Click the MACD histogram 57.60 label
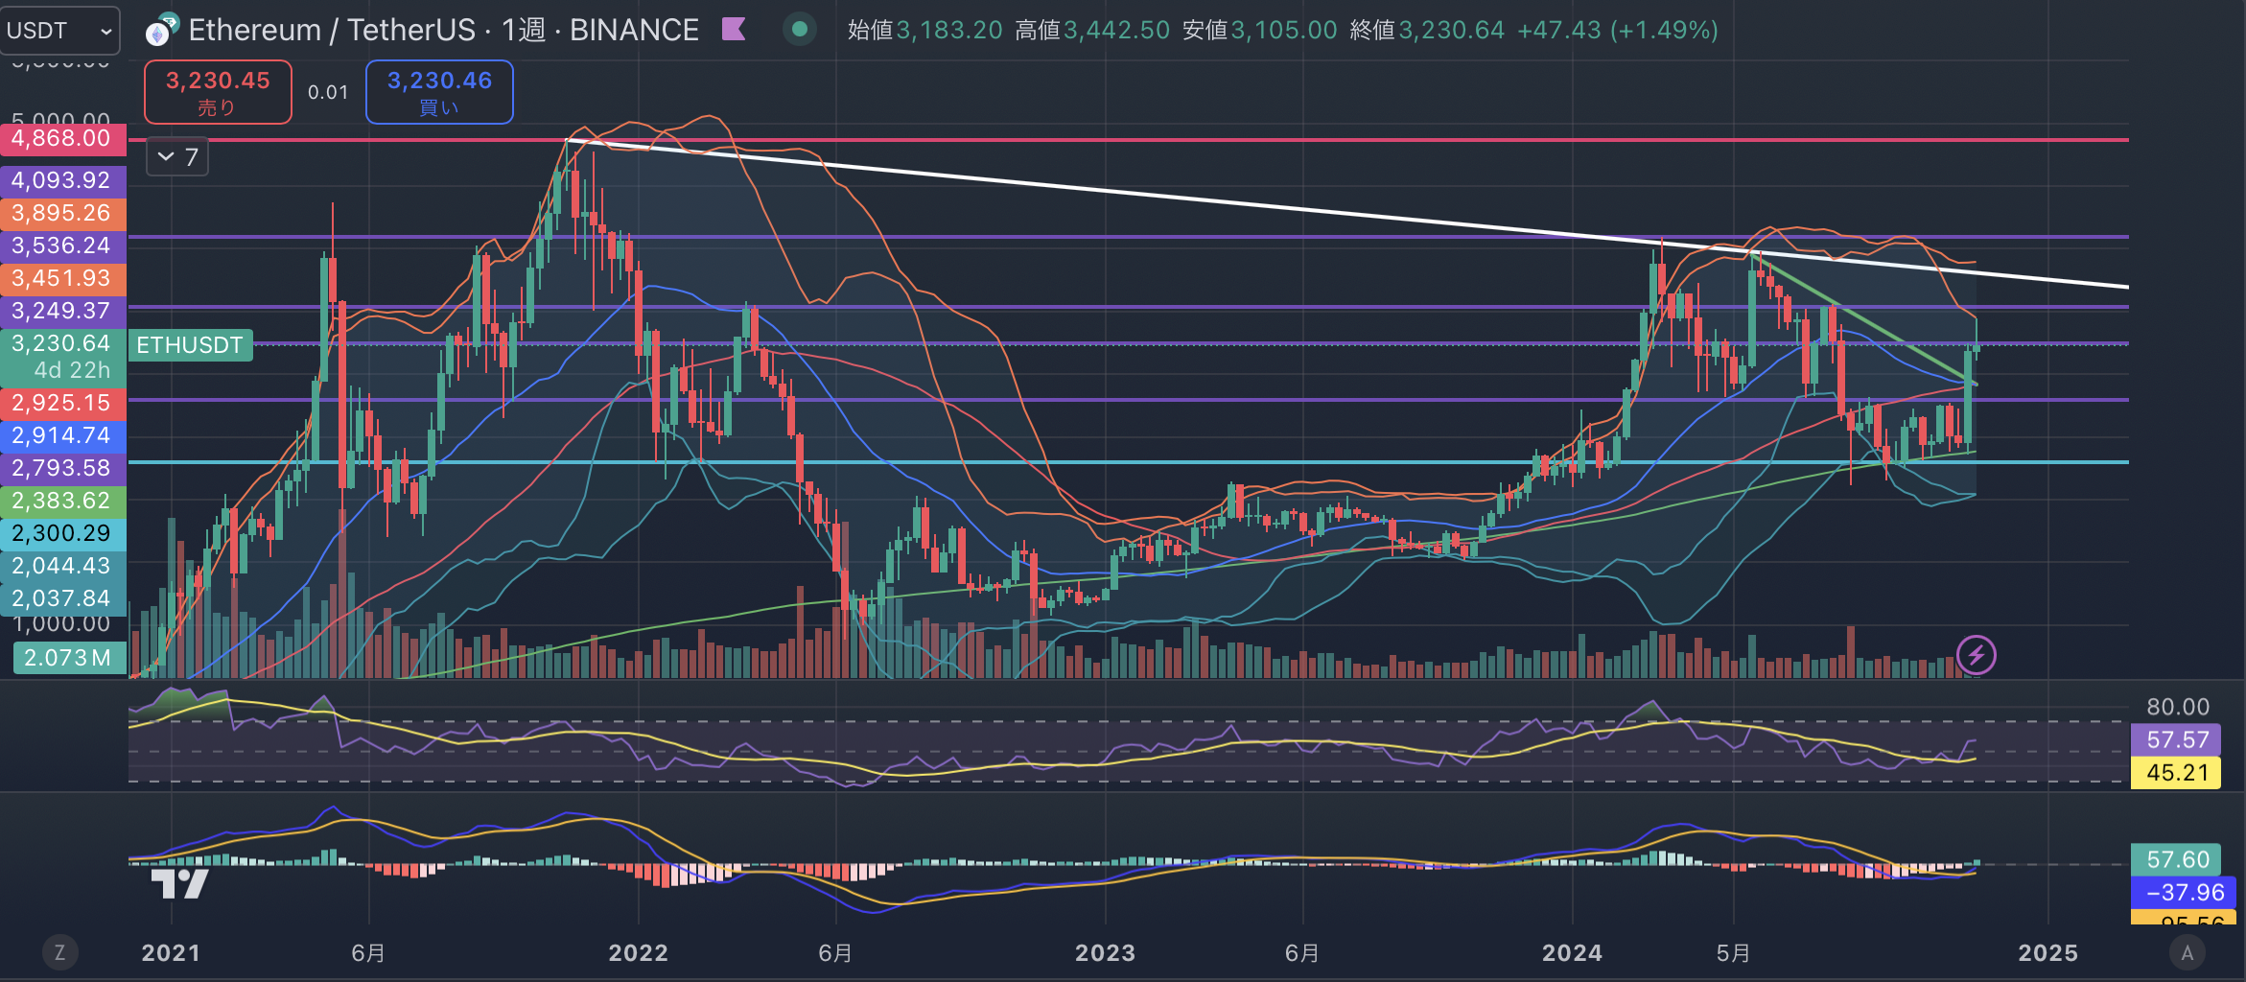The width and height of the screenshot is (2246, 982). coord(2176,859)
